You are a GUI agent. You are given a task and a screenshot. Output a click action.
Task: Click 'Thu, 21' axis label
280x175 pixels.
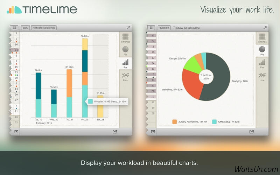point(69,119)
